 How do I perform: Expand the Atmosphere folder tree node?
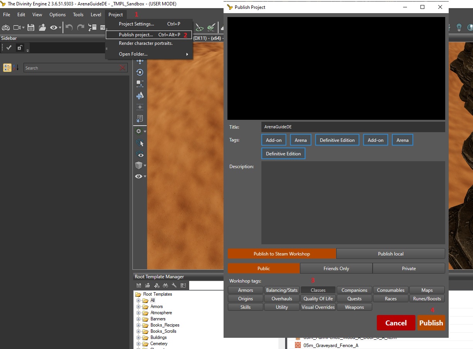(x=138, y=313)
